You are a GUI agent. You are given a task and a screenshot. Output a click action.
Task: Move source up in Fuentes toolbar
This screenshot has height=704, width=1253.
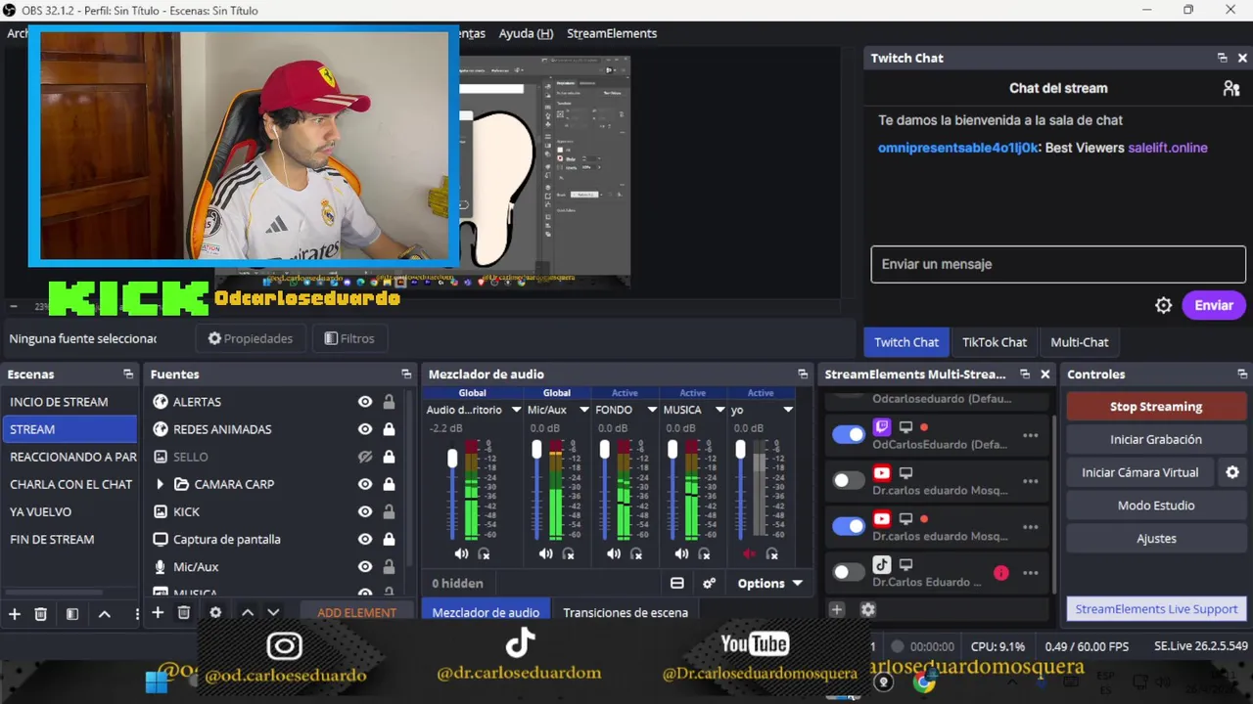point(248,612)
